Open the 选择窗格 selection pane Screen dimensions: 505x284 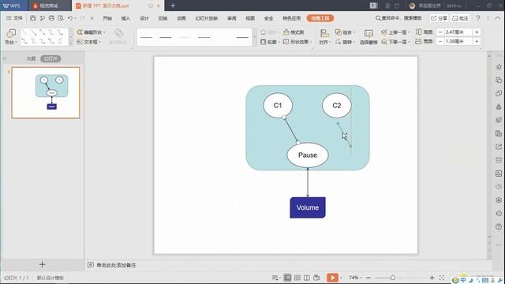368,36
